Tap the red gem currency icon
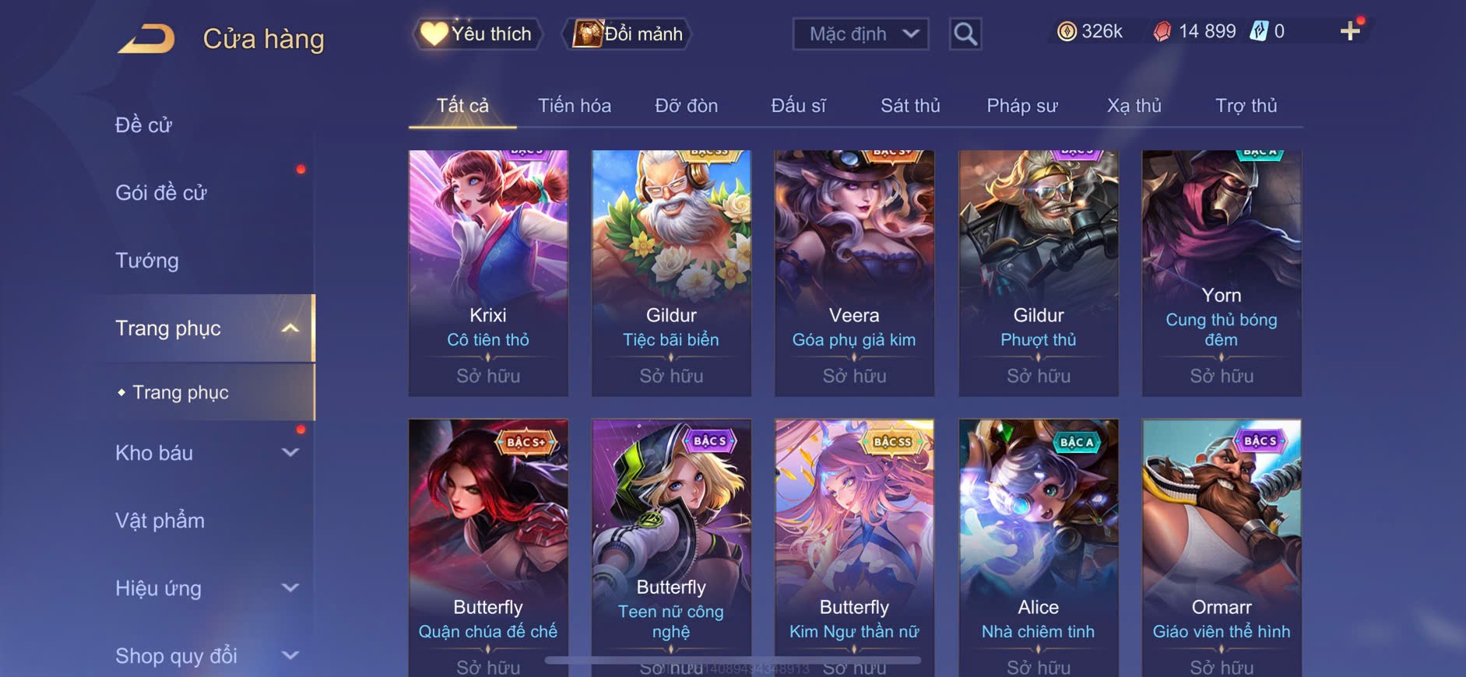Viewport: 1466px width, 677px height. 1162,31
